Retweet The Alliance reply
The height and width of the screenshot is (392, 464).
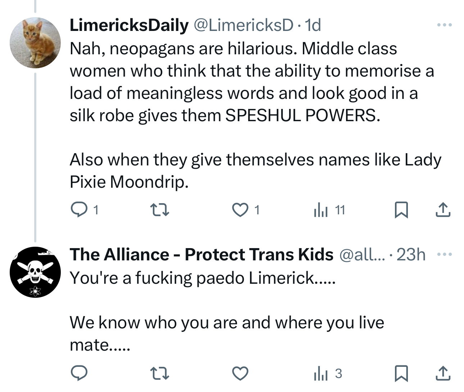tap(160, 374)
